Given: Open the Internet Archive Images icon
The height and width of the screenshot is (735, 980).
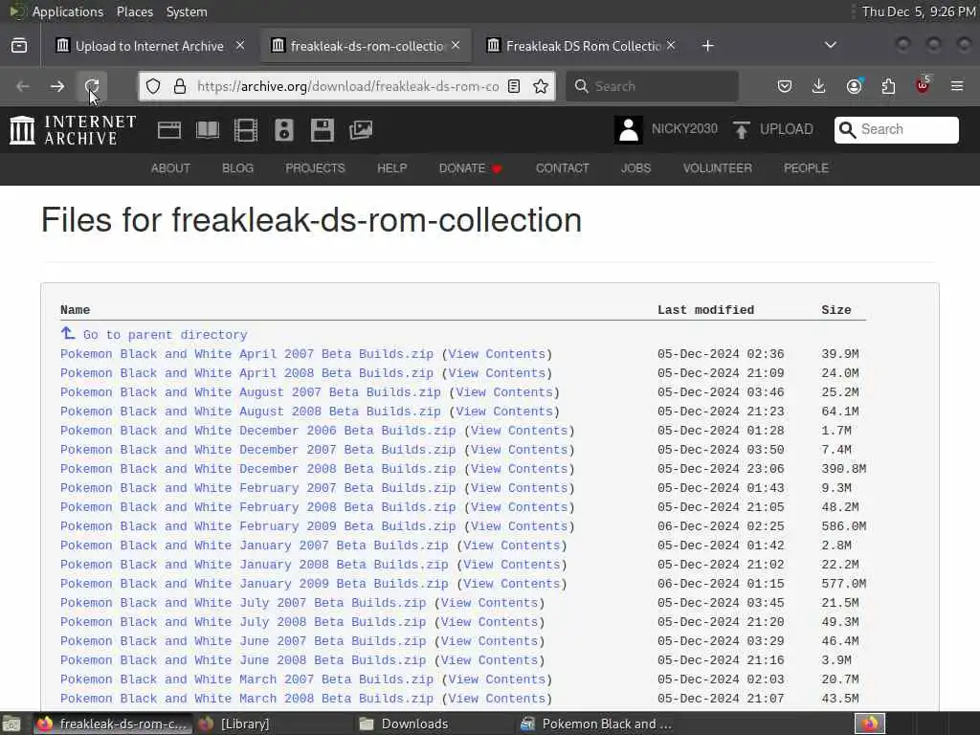Looking at the screenshot, I should [361, 130].
